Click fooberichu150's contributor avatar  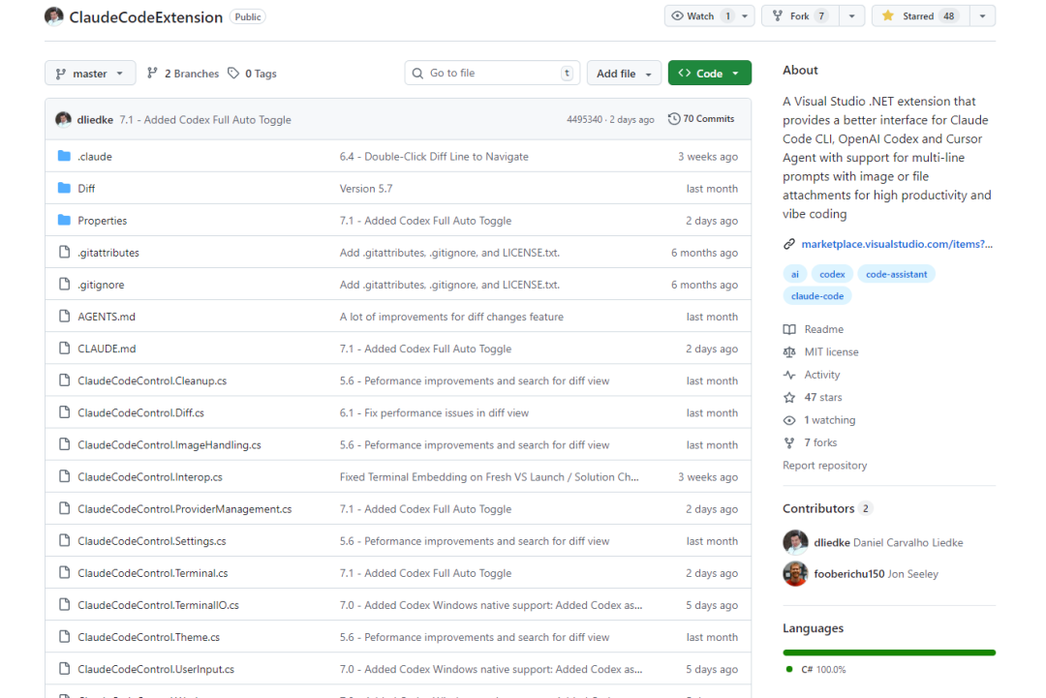pyautogui.click(x=795, y=573)
